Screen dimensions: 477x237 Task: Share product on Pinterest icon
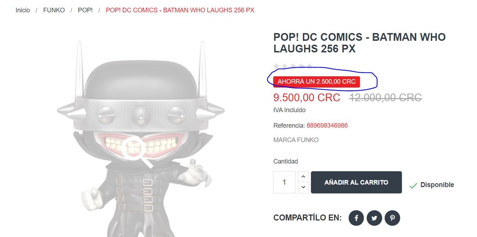(392, 218)
